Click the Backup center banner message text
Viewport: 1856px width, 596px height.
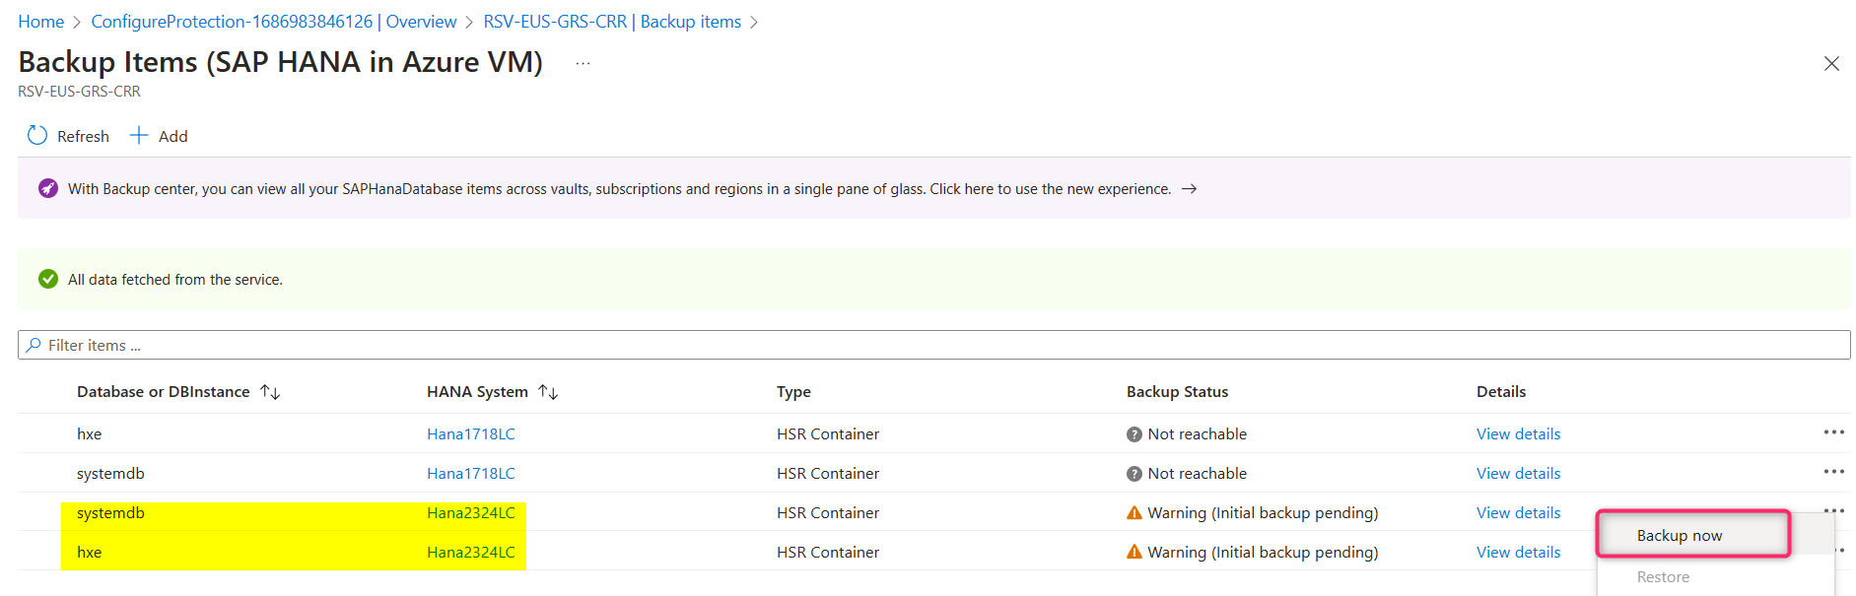tap(619, 189)
